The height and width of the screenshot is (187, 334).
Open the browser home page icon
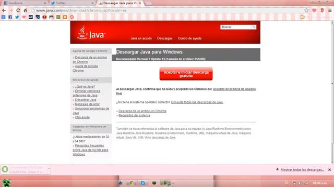click(26, 10)
